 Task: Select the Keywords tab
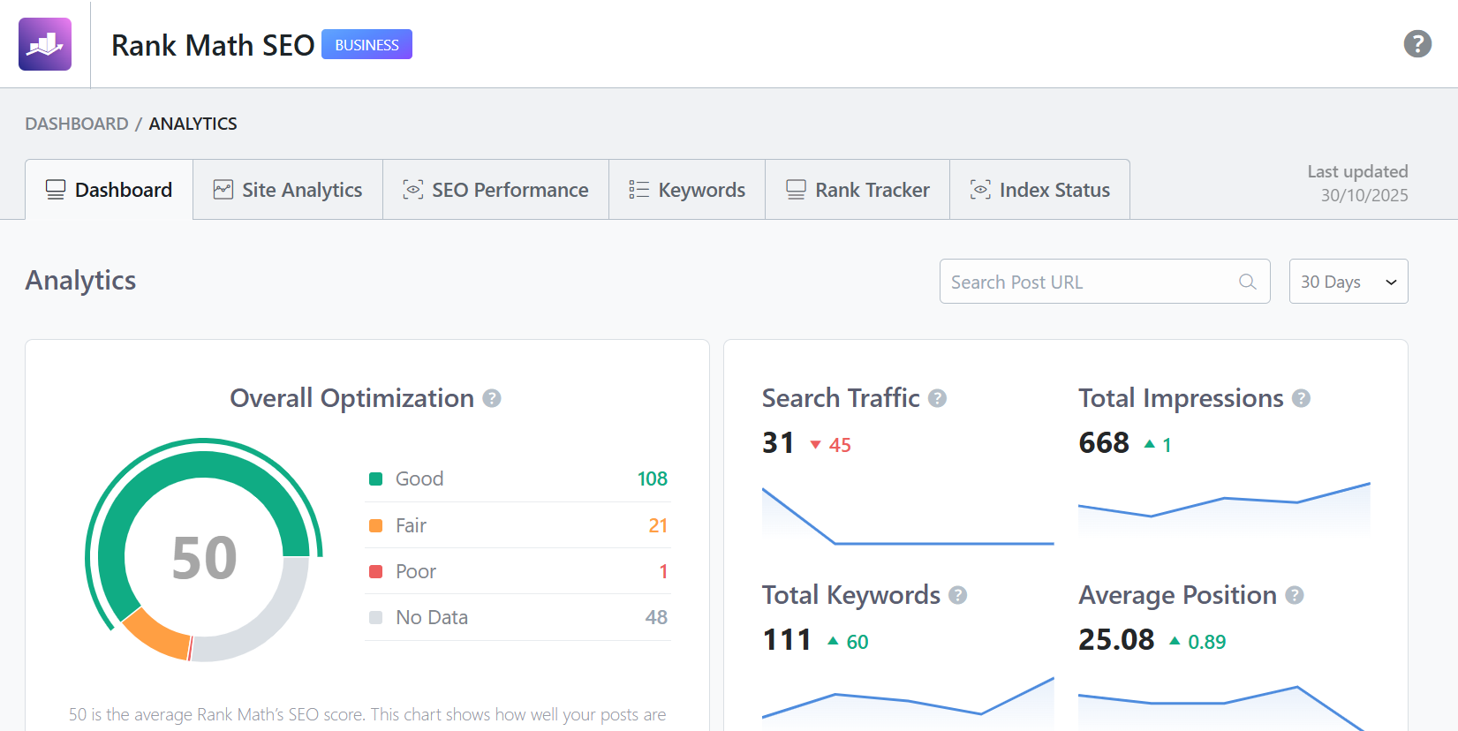pyautogui.click(x=687, y=190)
